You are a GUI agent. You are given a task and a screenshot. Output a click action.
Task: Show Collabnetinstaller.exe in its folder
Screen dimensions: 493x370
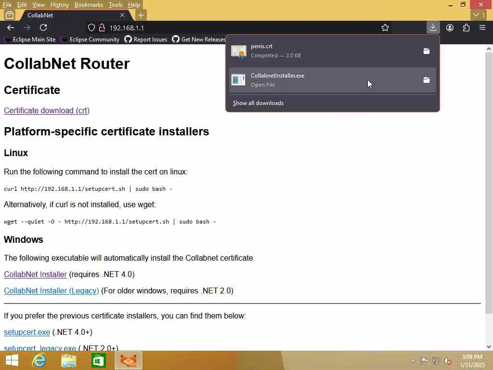pyautogui.click(x=427, y=80)
